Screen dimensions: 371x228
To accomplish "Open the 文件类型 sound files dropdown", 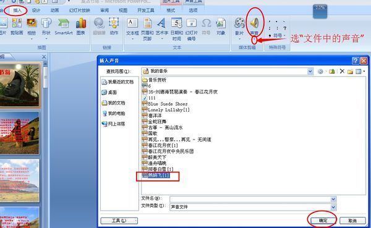I will click(x=333, y=207).
